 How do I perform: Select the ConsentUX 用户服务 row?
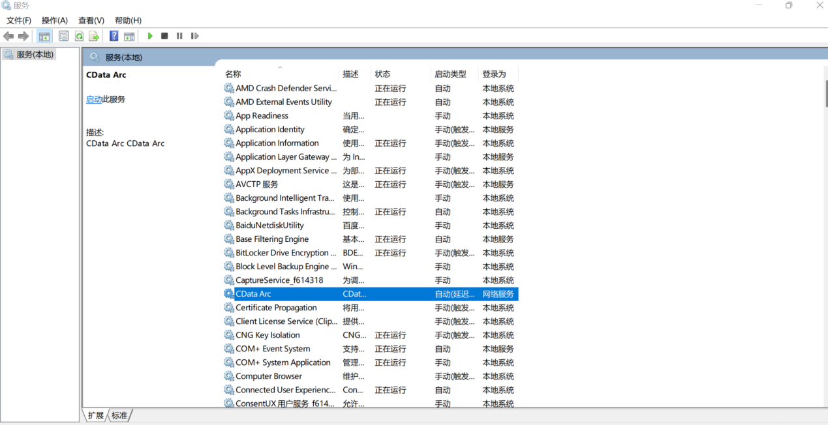point(370,403)
